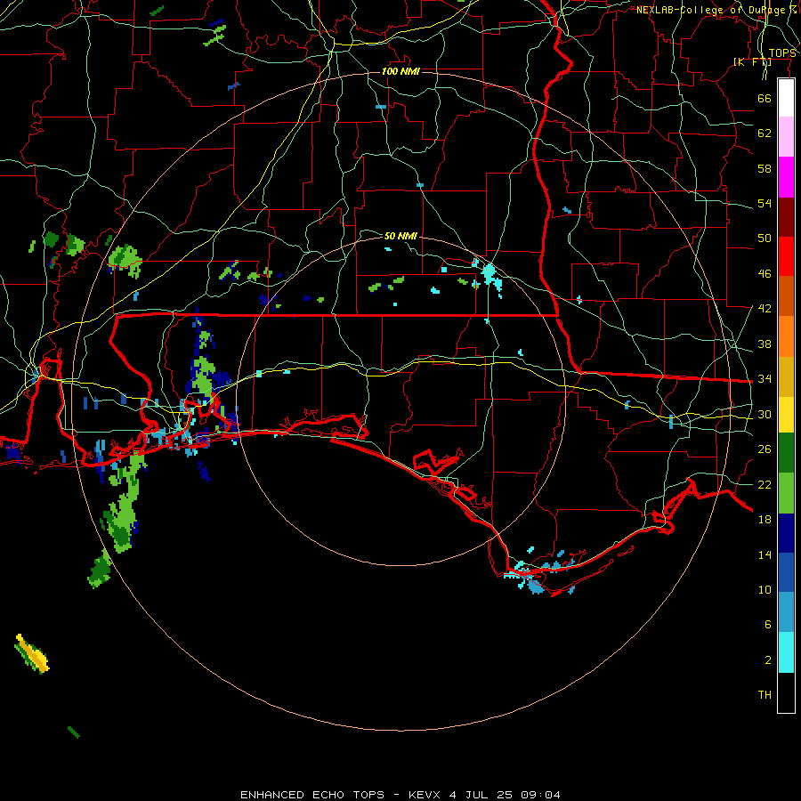Click the white swatch in the tops legend
The height and width of the screenshot is (801, 801).
click(786, 98)
